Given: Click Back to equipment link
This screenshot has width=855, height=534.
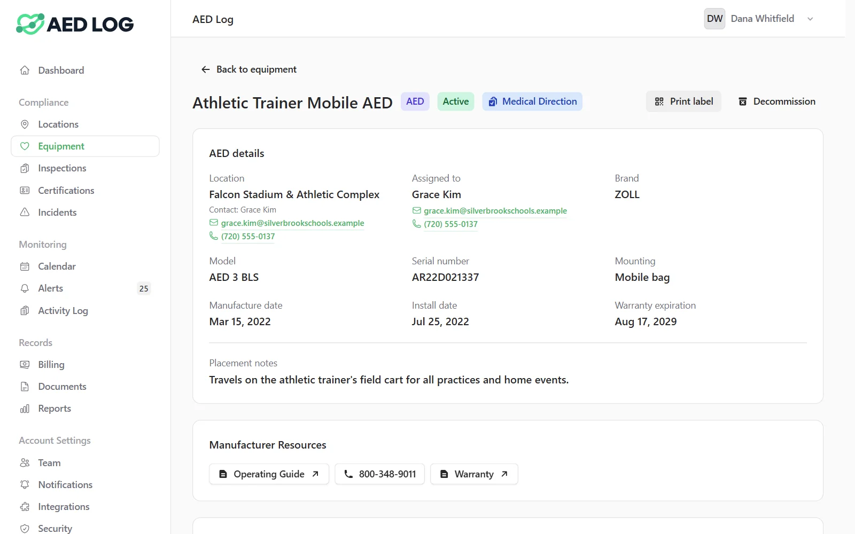Looking at the screenshot, I should coord(248,69).
